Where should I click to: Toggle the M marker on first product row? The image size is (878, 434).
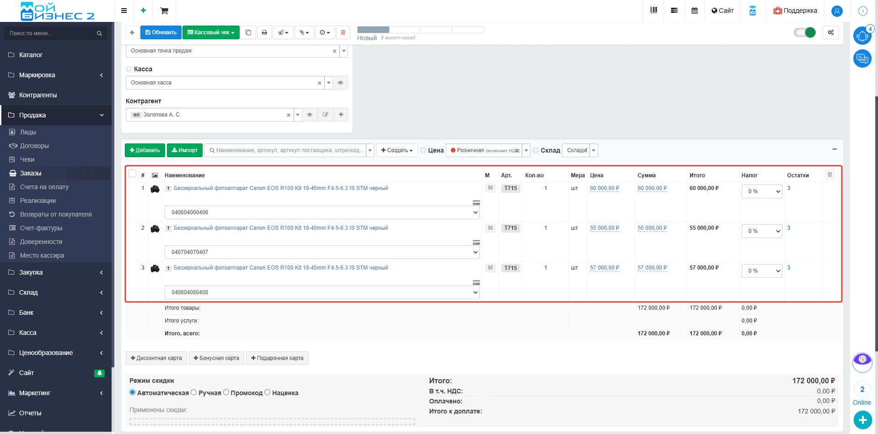[490, 188]
